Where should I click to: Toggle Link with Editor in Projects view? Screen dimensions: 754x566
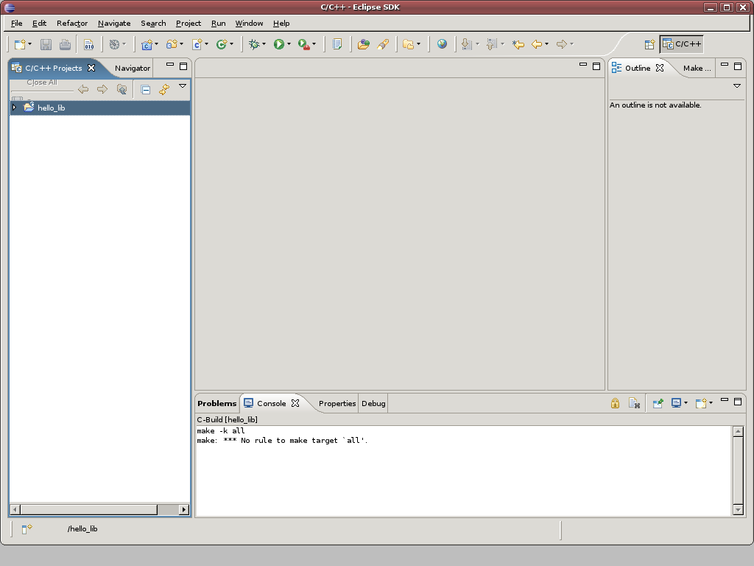coord(164,89)
